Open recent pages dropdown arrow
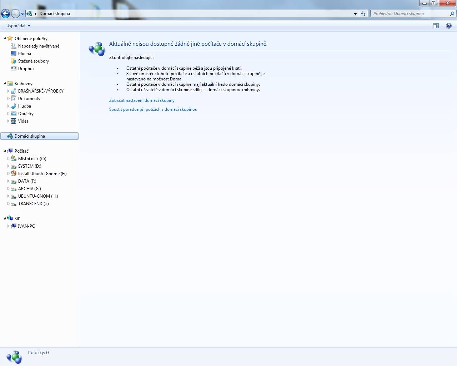457x366 pixels. 22,14
